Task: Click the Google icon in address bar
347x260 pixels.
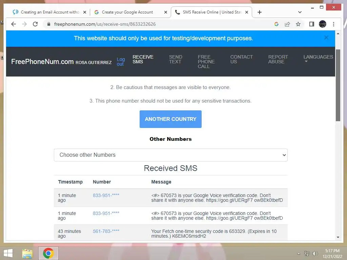Action: click(x=277, y=24)
